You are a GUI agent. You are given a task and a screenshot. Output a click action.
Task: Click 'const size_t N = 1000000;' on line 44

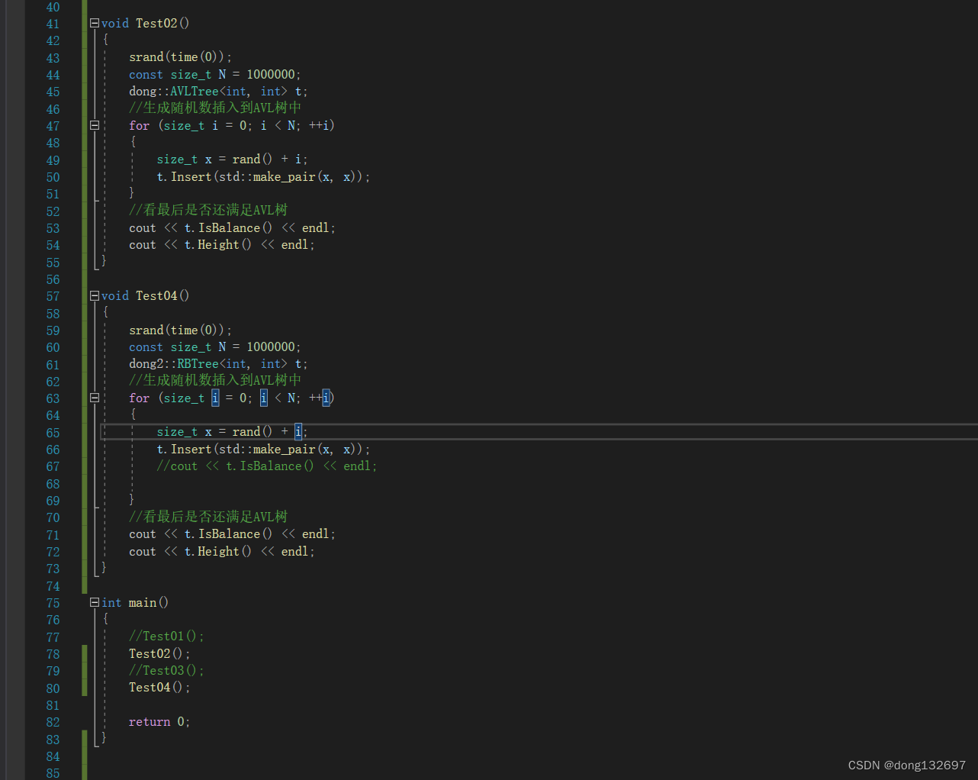point(215,75)
